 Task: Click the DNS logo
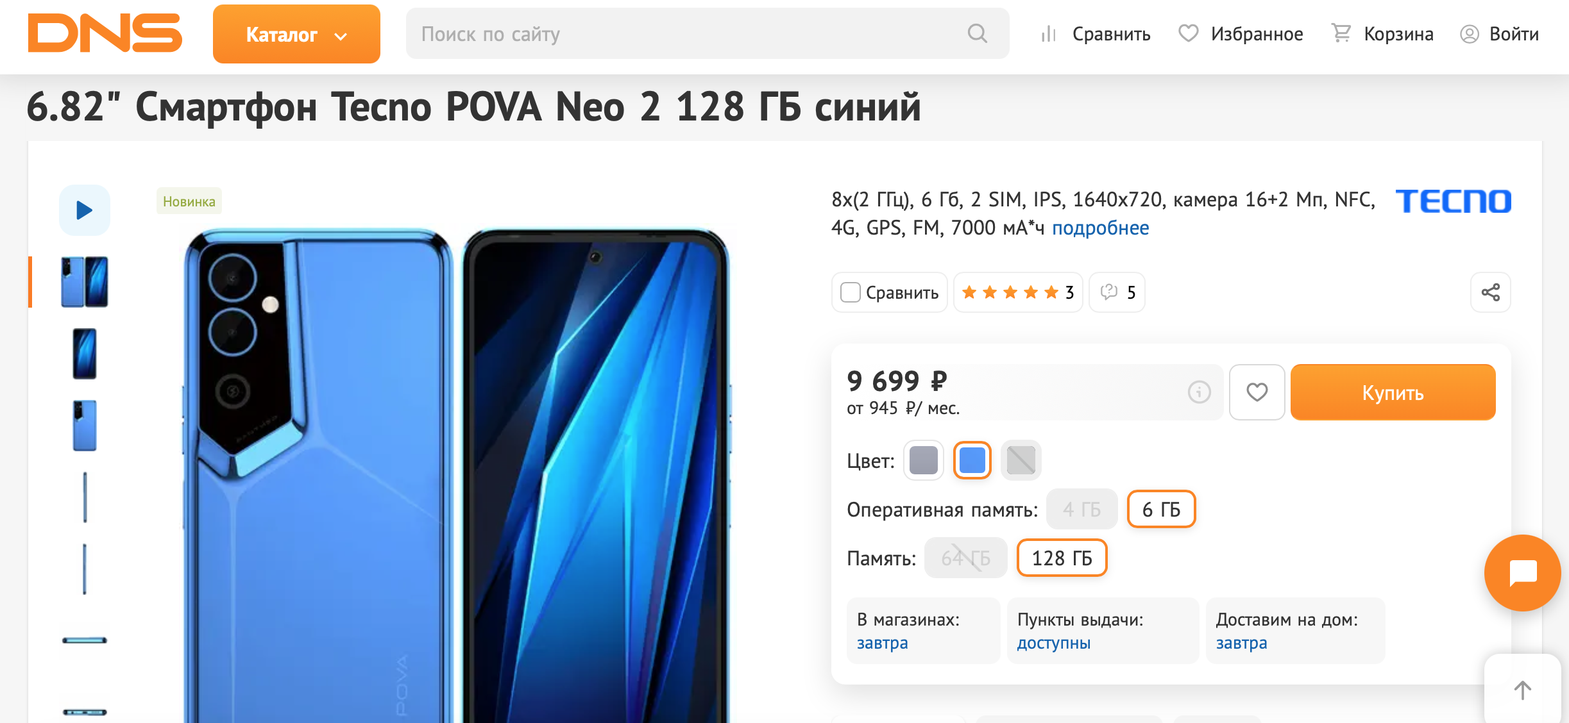[105, 33]
